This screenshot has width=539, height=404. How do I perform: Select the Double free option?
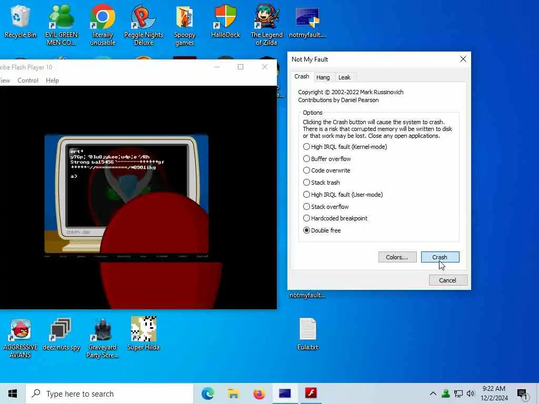pyautogui.click(x=322, y=230)
